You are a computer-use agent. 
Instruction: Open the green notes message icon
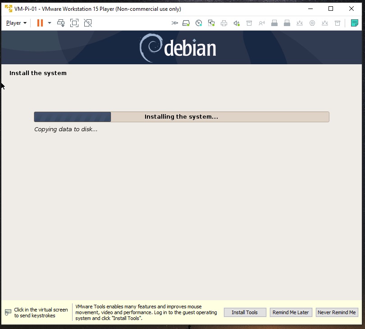(x=354, y=23)
